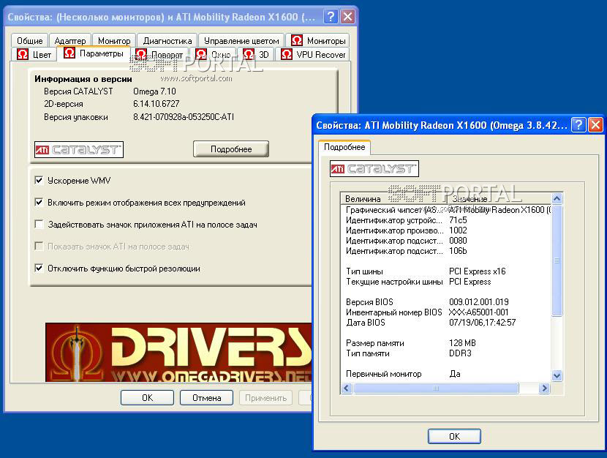Open the Управление цветом tab
Viewport: 607px width, 458px height.
coord(241,41)
